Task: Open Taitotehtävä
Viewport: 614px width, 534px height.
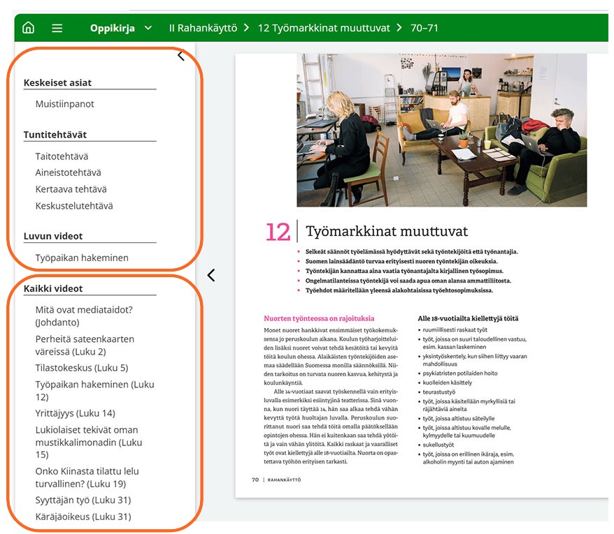Action: (x=62, y=156)
